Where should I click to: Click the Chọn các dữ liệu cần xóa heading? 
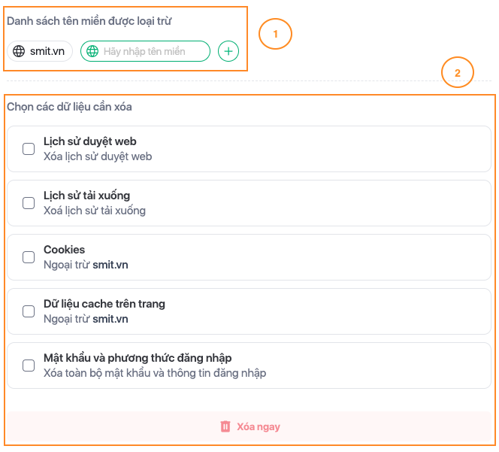point(69,107)
